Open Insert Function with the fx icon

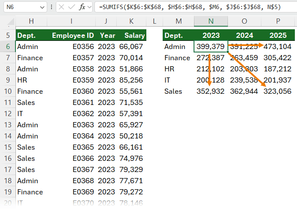82,7
